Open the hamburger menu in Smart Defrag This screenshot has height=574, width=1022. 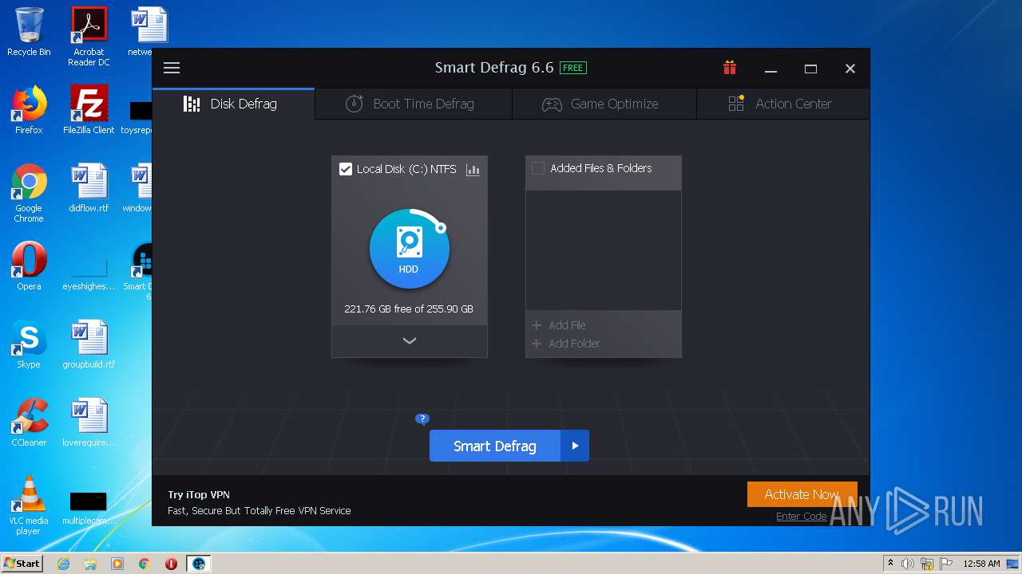172,68
